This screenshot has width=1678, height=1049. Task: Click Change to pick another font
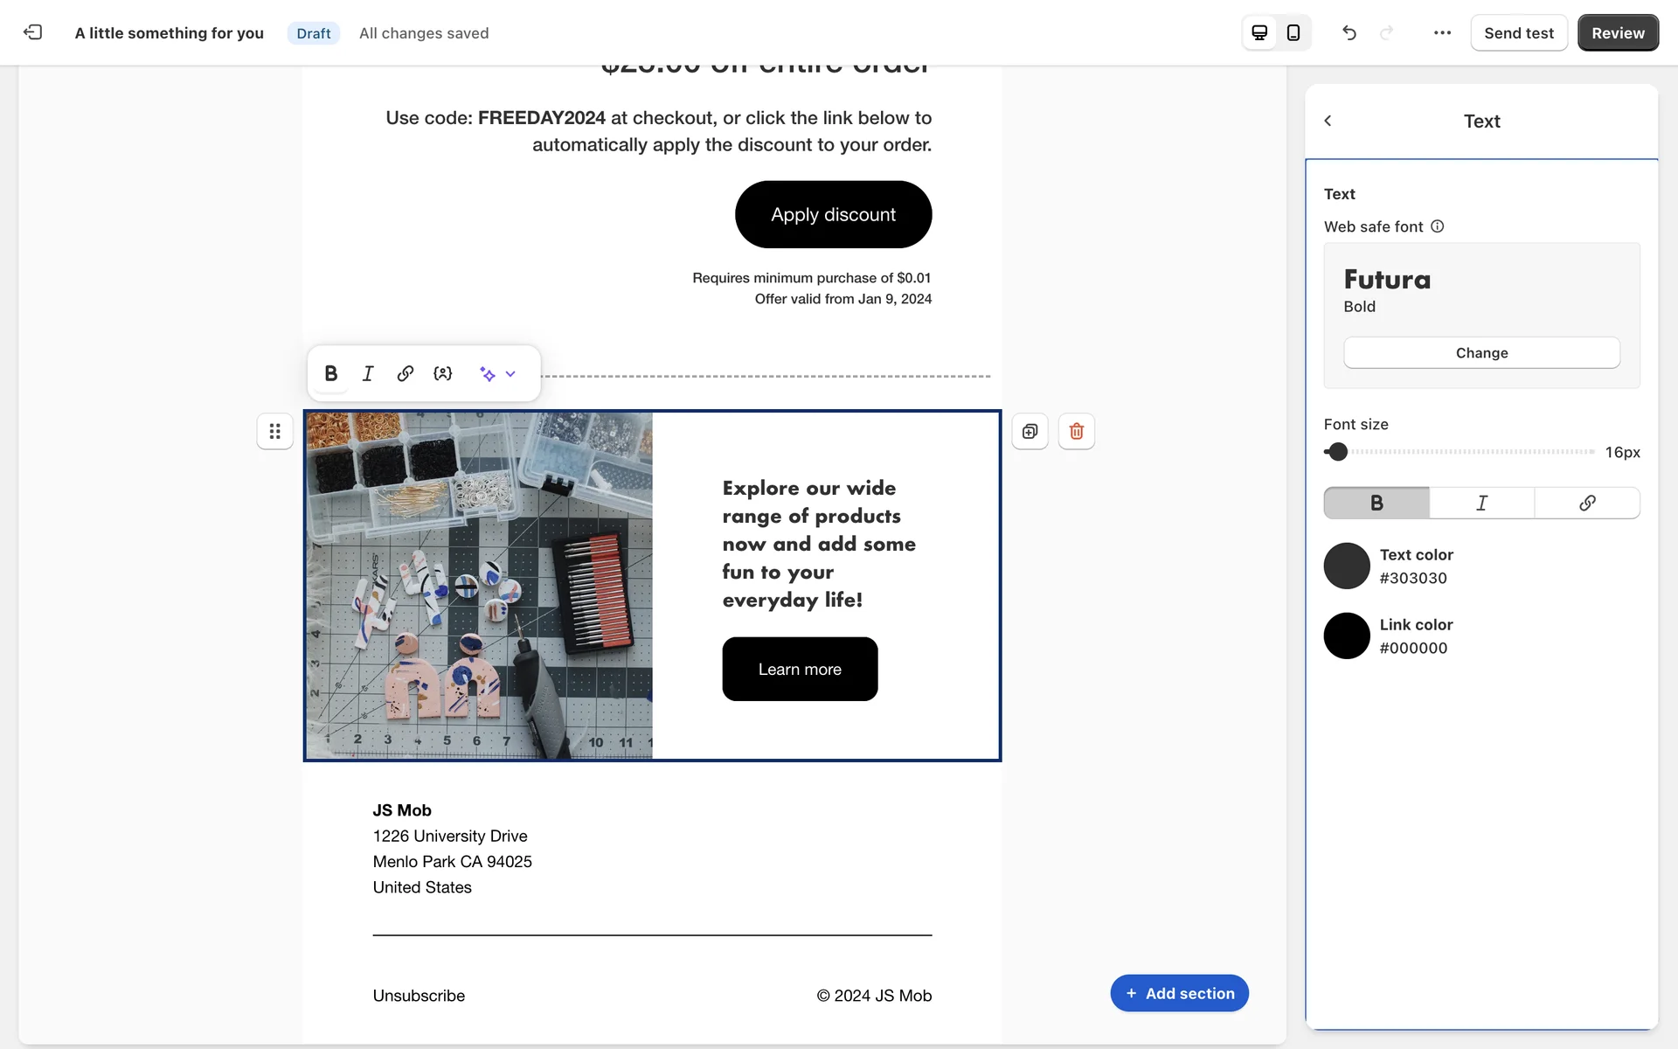pos(1481,352)
